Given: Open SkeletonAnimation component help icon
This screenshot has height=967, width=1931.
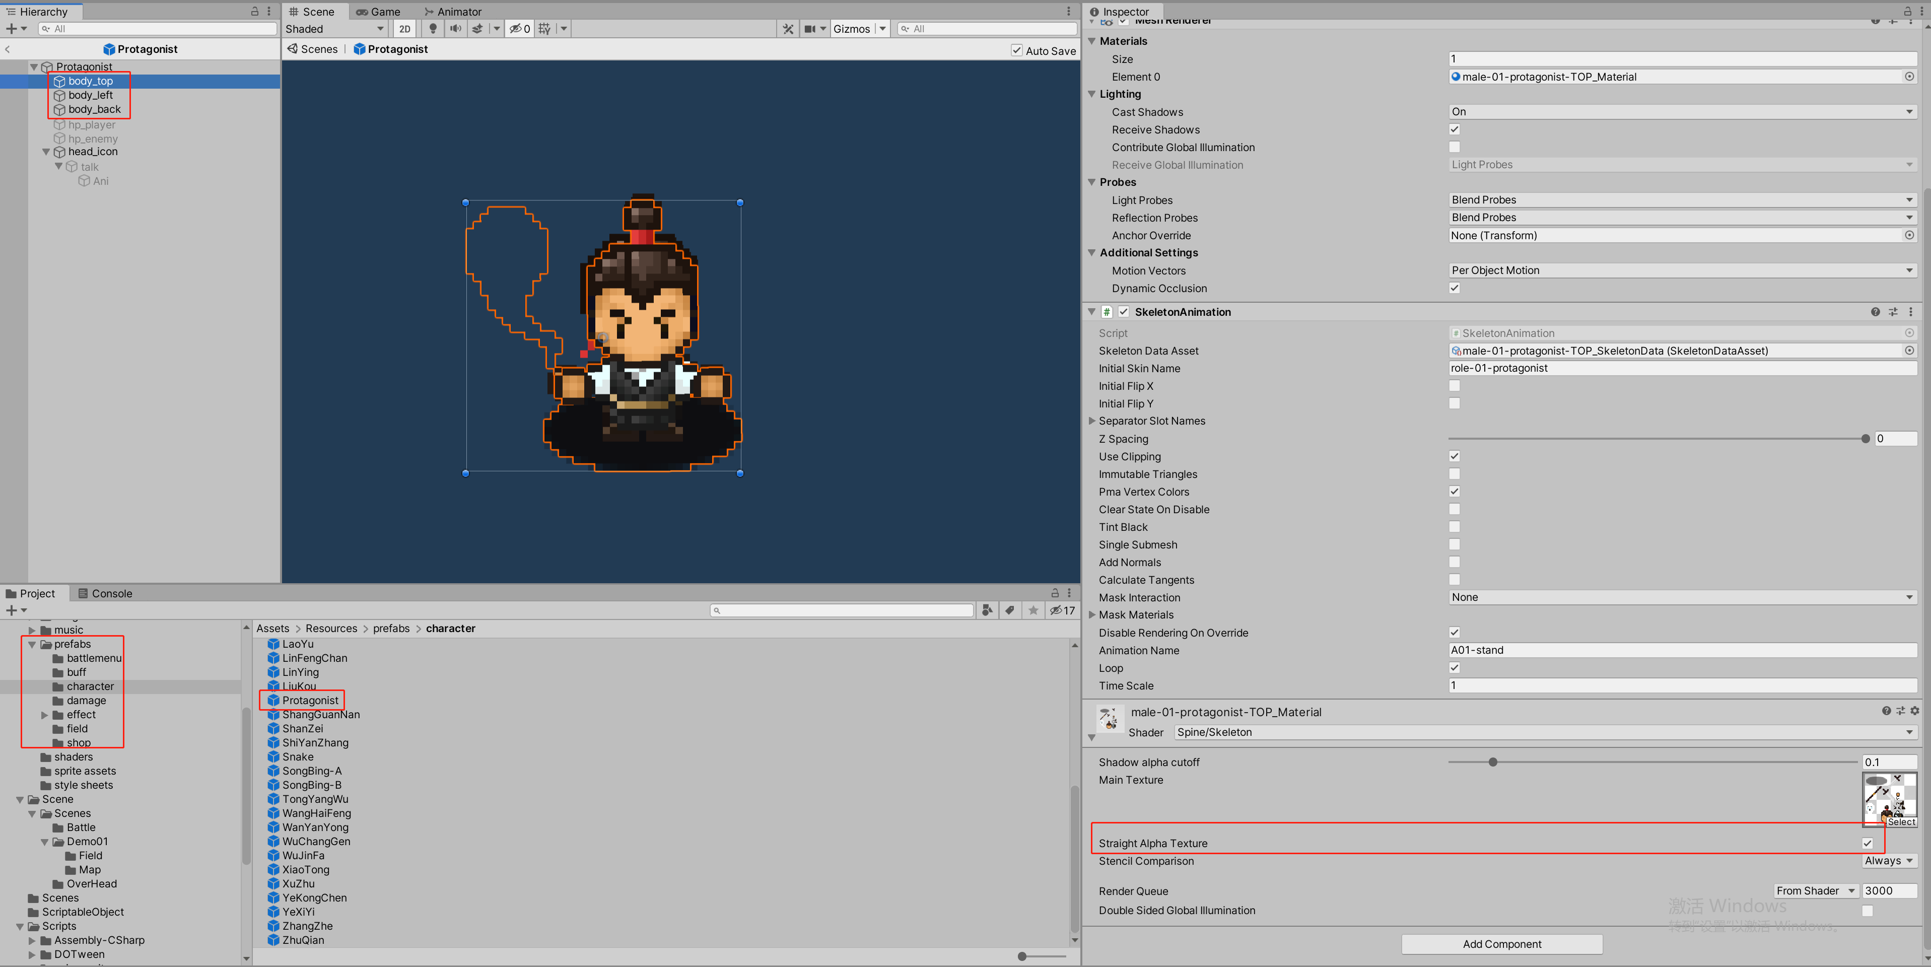Looking at the screenshot, I should click(x=1875, y=312).
